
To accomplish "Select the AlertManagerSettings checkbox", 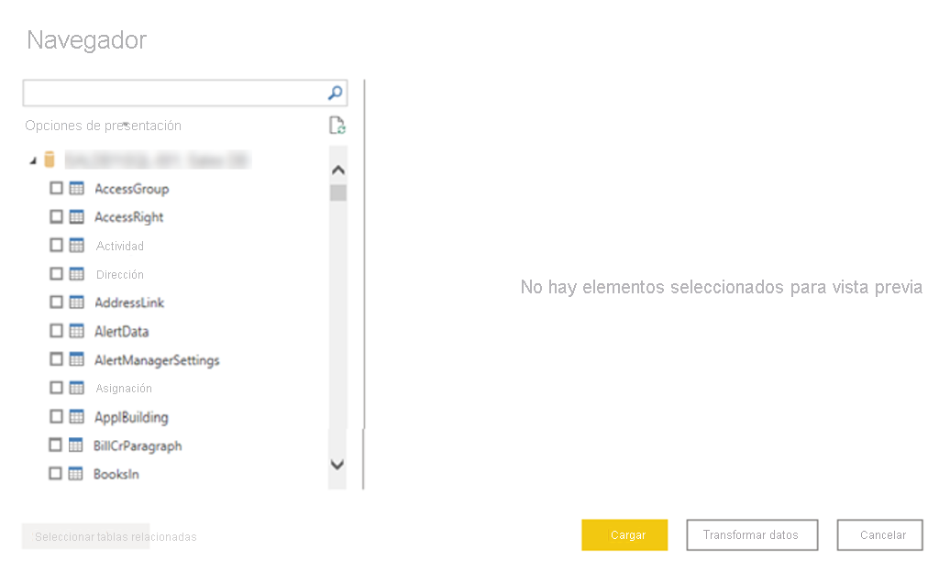I will (x=56, y=359).
